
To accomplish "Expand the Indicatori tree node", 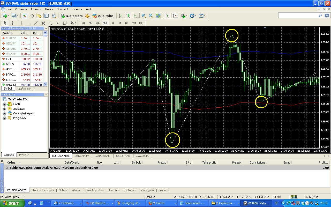I will tap(4, 109).
